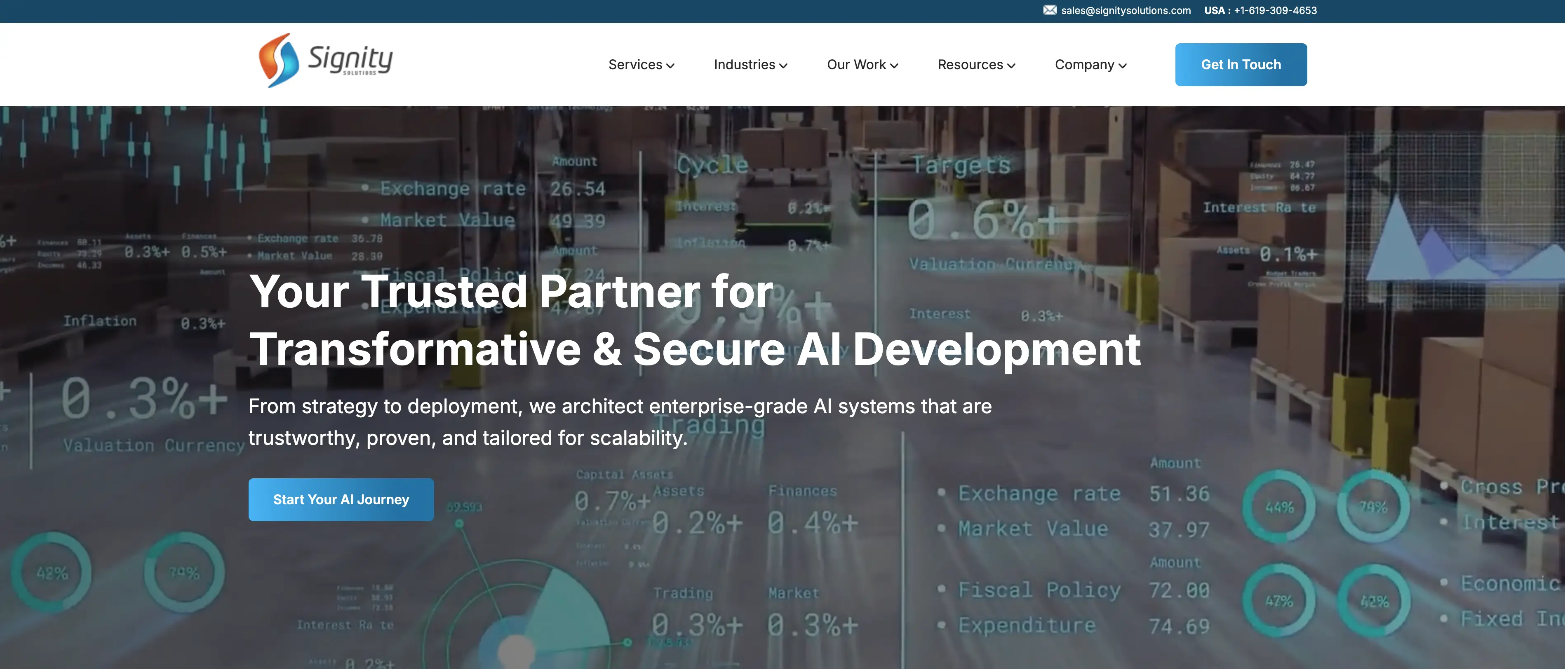
Task: Click the Signity wordmark text
Action: (350, 59)
